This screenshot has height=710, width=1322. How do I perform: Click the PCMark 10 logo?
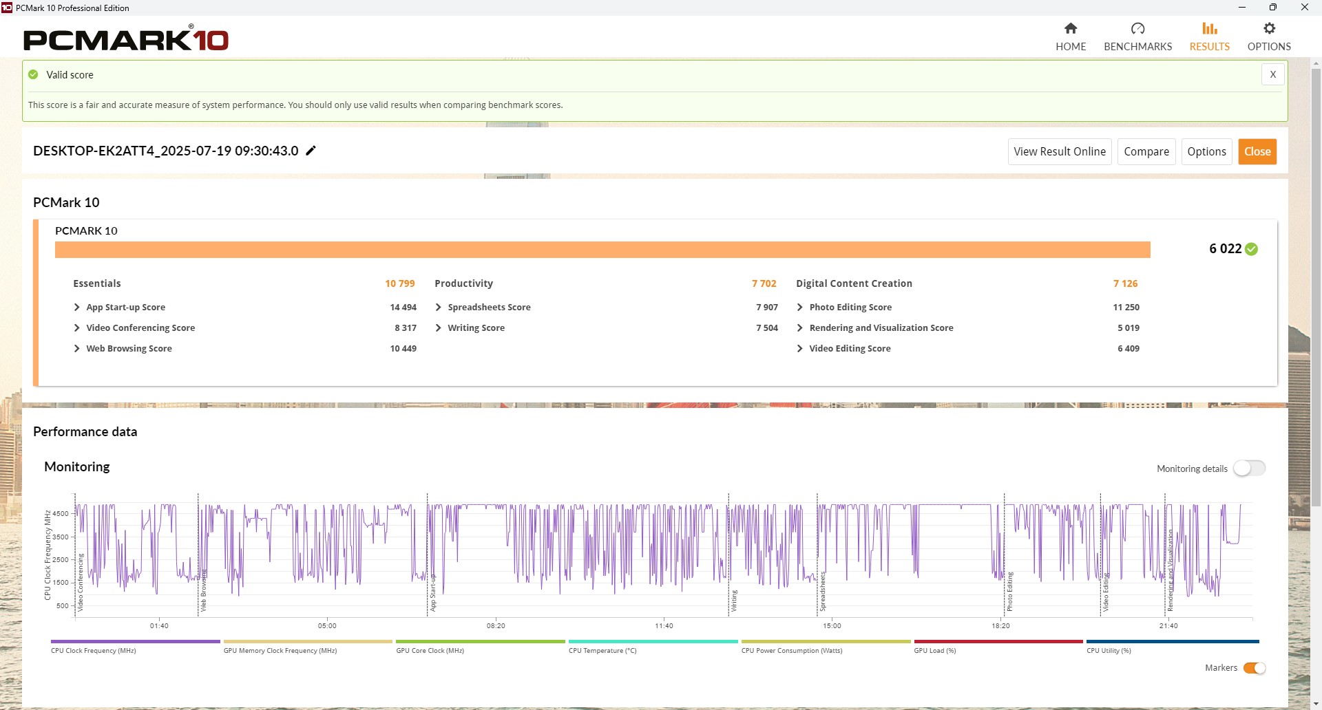(x=126, y=39)
